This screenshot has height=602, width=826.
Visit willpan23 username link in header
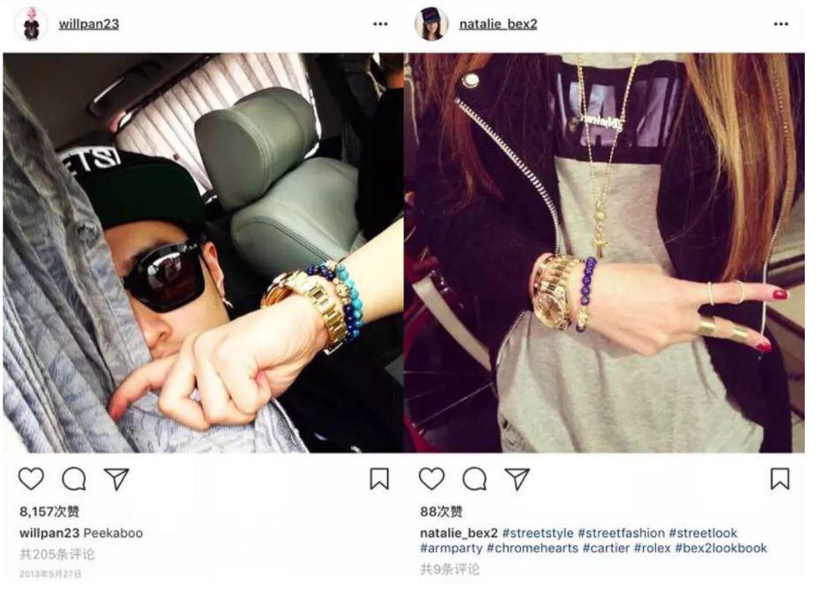(88, 24)
